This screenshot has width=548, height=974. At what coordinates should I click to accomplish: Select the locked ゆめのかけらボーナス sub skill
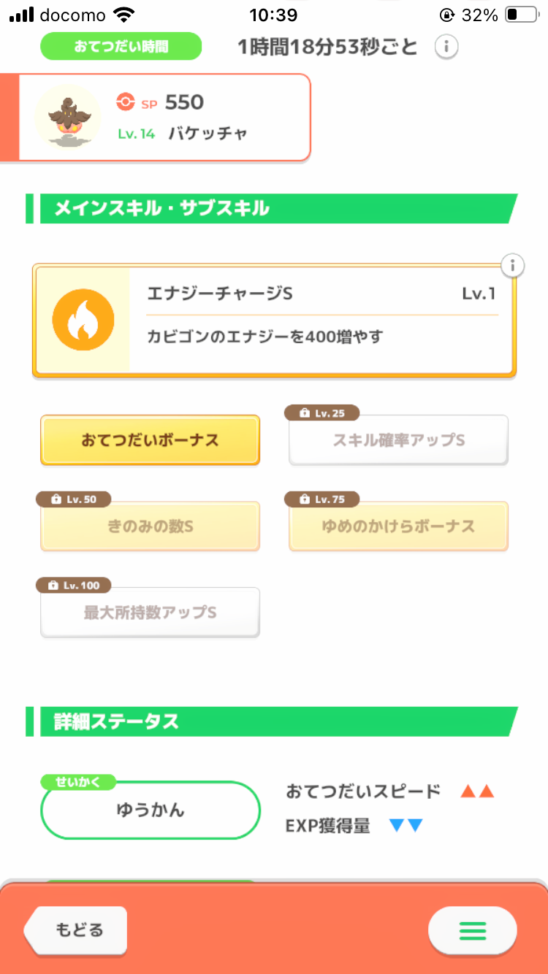click(x=398, y=526)
